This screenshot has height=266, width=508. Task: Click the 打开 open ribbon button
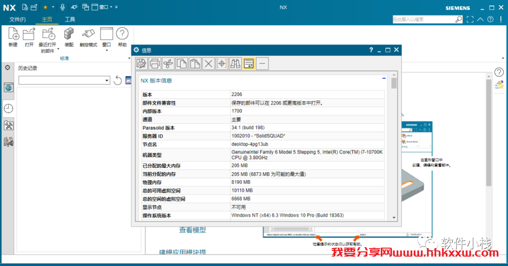(29, 37)
